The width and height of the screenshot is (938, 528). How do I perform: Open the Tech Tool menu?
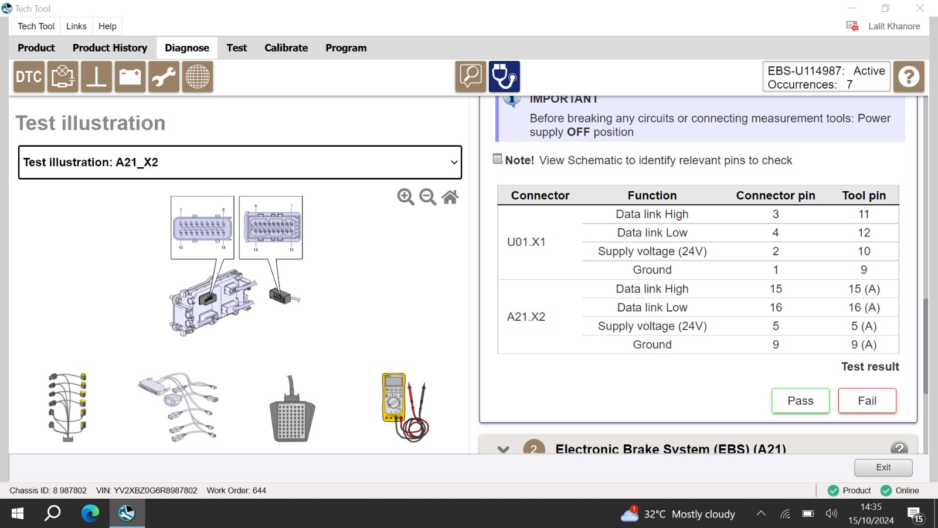36,26
